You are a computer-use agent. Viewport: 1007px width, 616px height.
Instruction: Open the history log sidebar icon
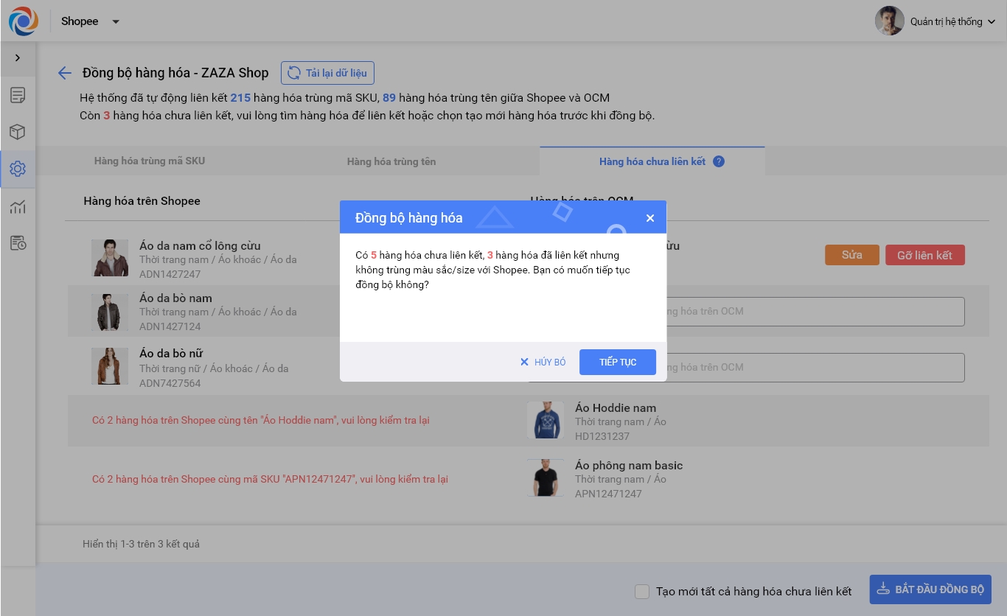18,243
